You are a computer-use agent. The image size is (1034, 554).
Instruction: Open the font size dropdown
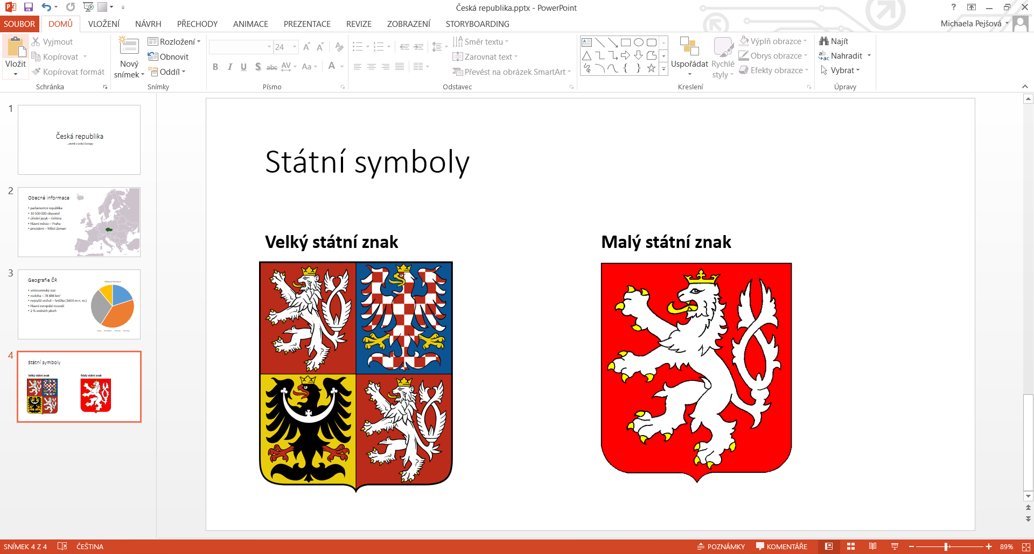tap(295, 47)
